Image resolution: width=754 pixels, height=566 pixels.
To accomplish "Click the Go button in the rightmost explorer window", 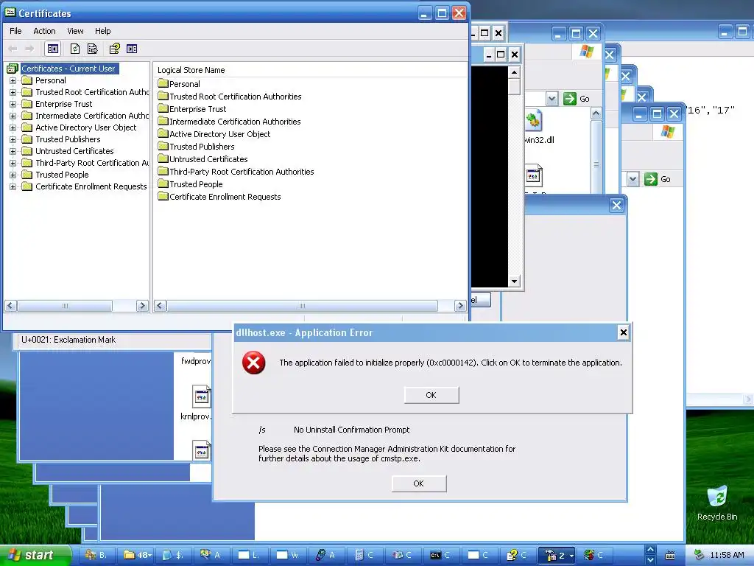I will click(658, 179).
